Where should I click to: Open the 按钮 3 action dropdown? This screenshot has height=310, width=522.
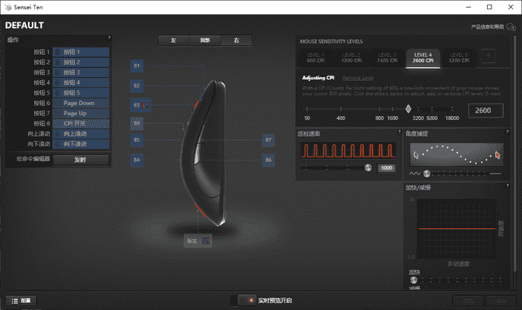pos(81,72)
